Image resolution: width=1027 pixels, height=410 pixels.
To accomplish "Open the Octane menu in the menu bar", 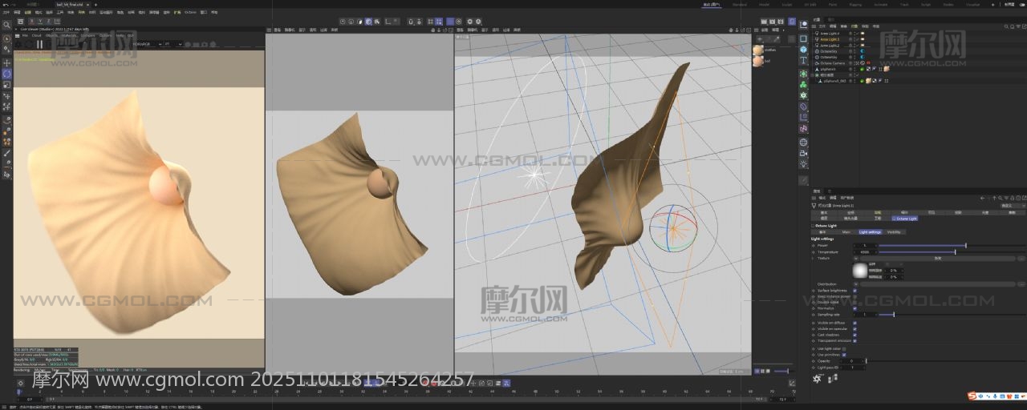I will (x=189, y=13).
